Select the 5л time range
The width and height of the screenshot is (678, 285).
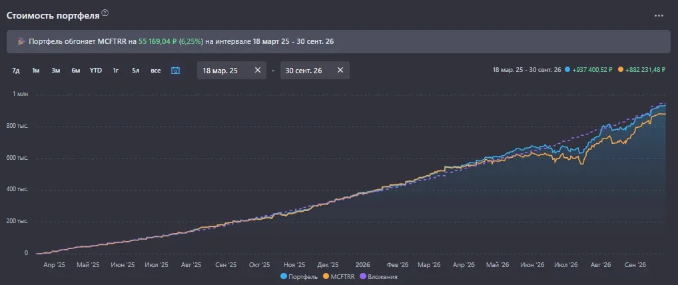(136, 71)
